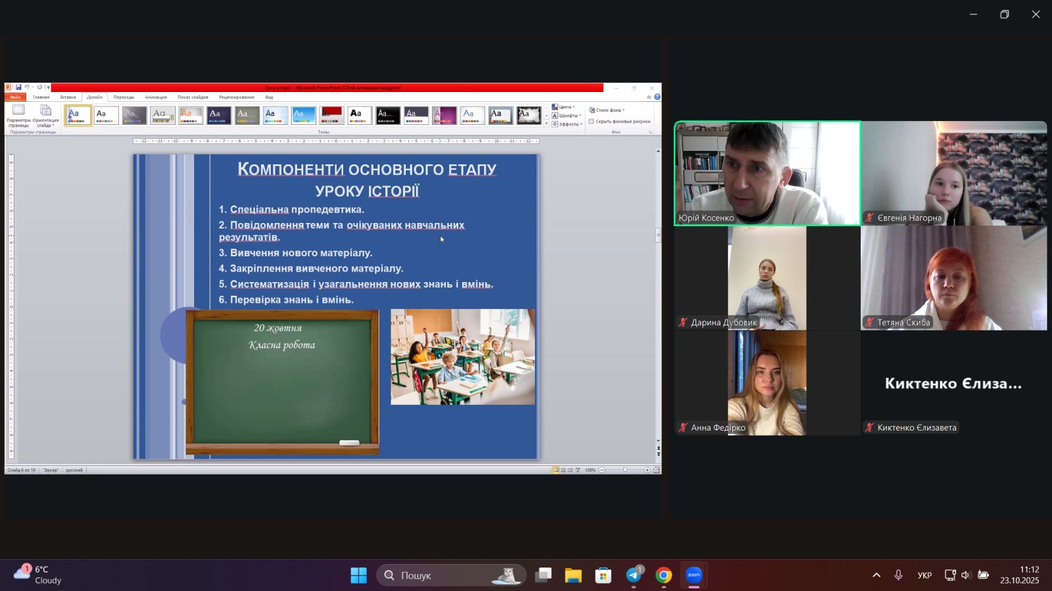Toggle the Hide background graphics checkbox
Image resolution: width=1052 pixels, height=591 pixels.
[x=592, y=122]
